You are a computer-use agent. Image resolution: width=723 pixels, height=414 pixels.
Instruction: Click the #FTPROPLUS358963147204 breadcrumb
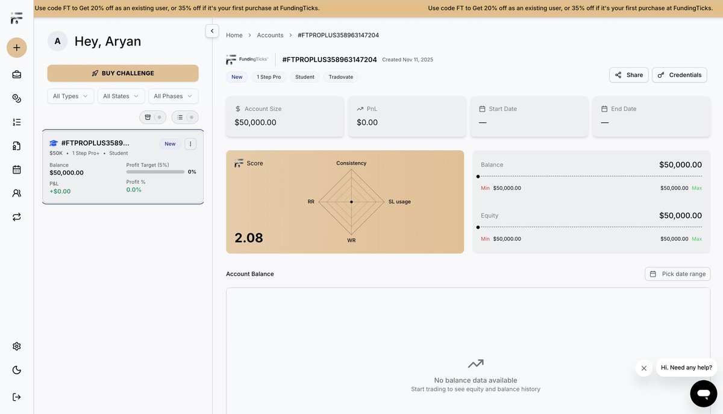point(339,35)
